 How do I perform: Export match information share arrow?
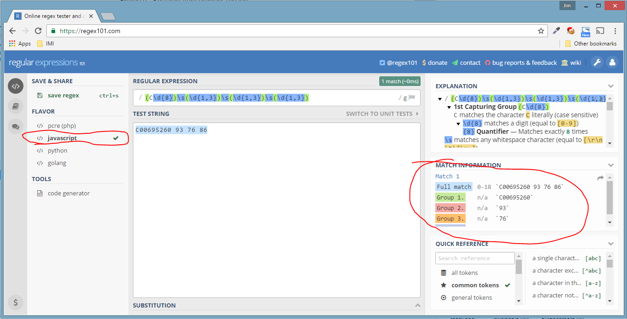tap(600, 178)
